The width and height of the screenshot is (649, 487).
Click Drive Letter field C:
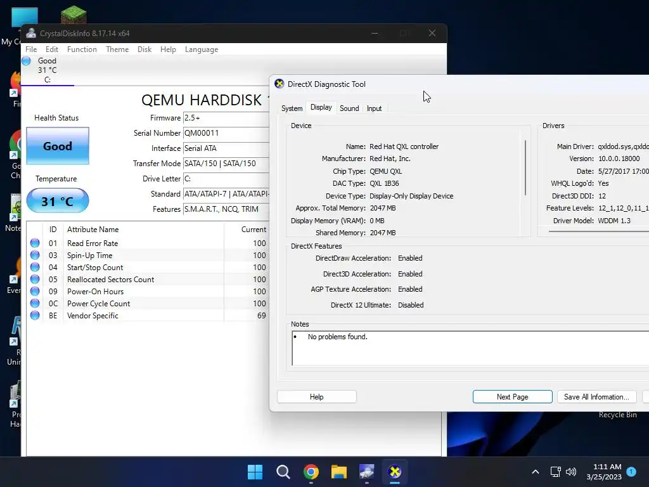coord(226,179)
